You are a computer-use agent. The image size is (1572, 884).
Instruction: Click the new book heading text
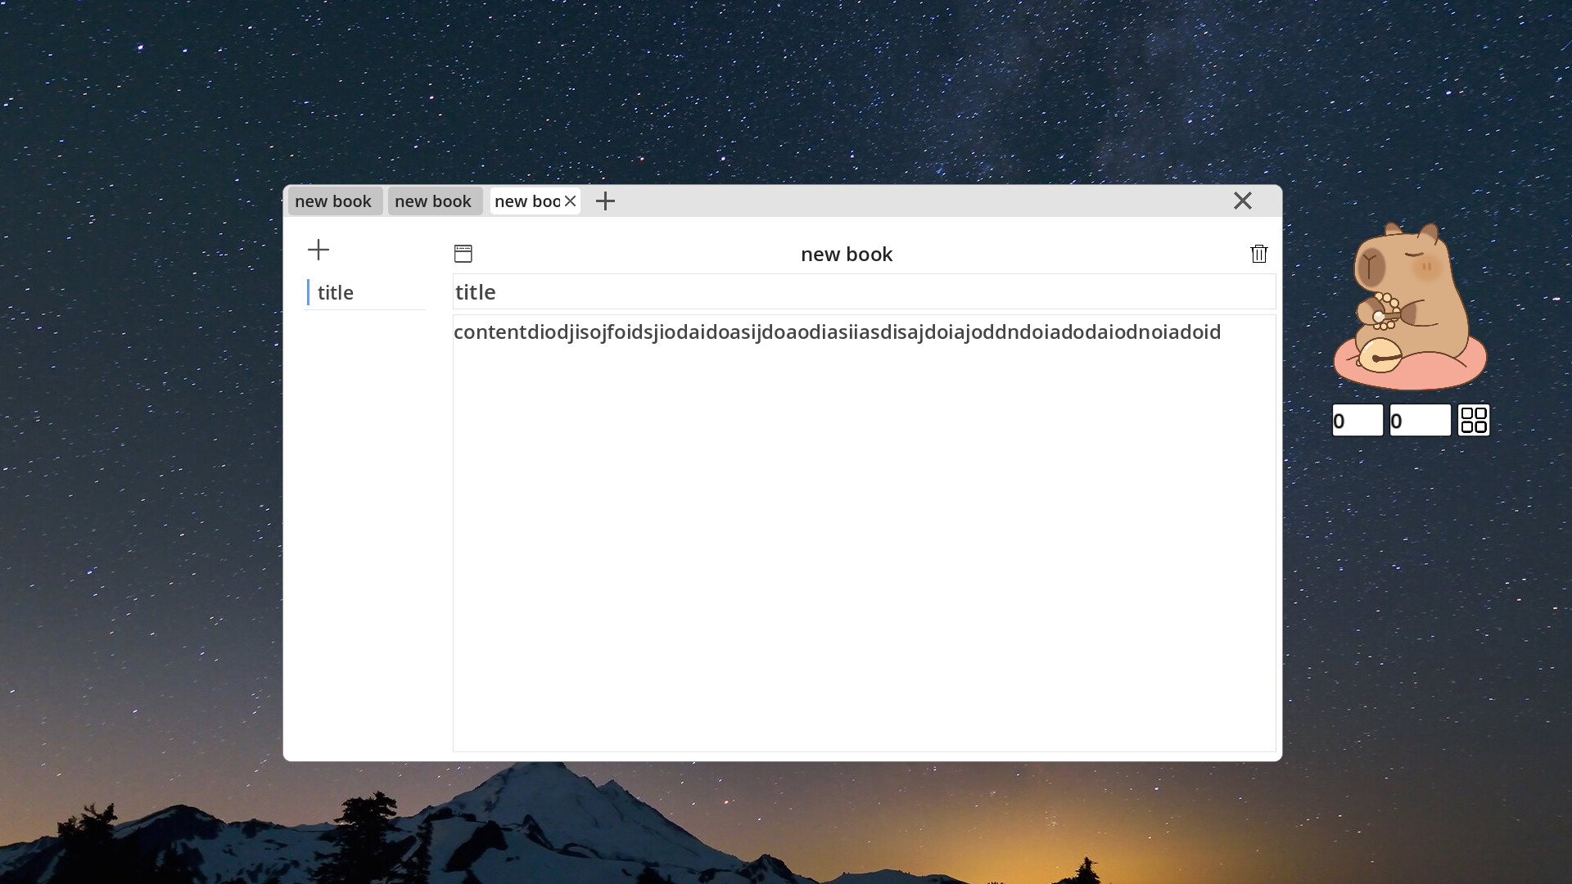click(846, 255)
